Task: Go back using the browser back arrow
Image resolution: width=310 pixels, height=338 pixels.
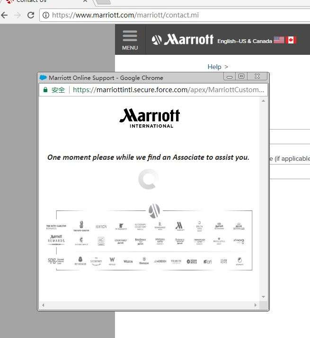Action: (x=4, y=15)
